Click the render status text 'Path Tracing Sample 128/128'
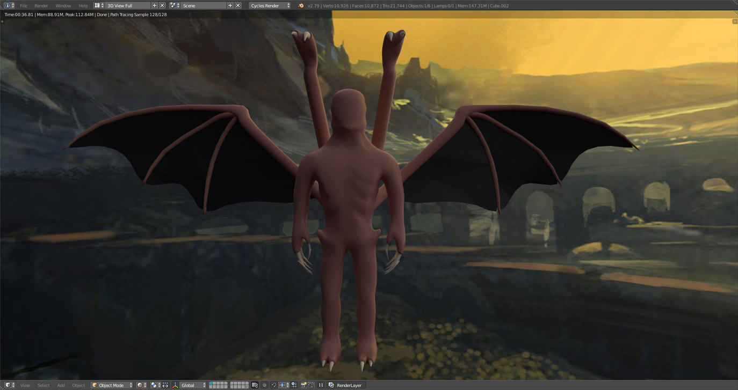 click(x=139, y=14)
